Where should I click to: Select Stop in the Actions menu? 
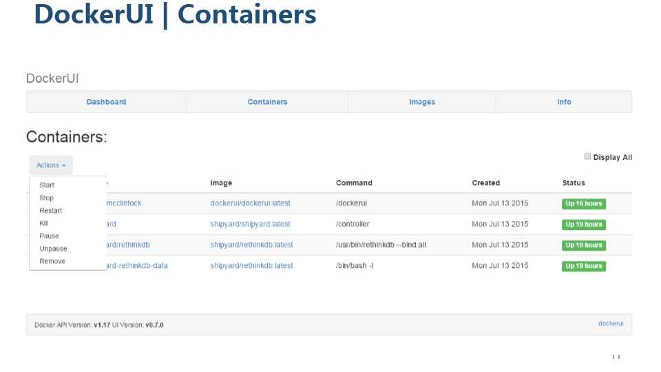[x=46, y=198]
